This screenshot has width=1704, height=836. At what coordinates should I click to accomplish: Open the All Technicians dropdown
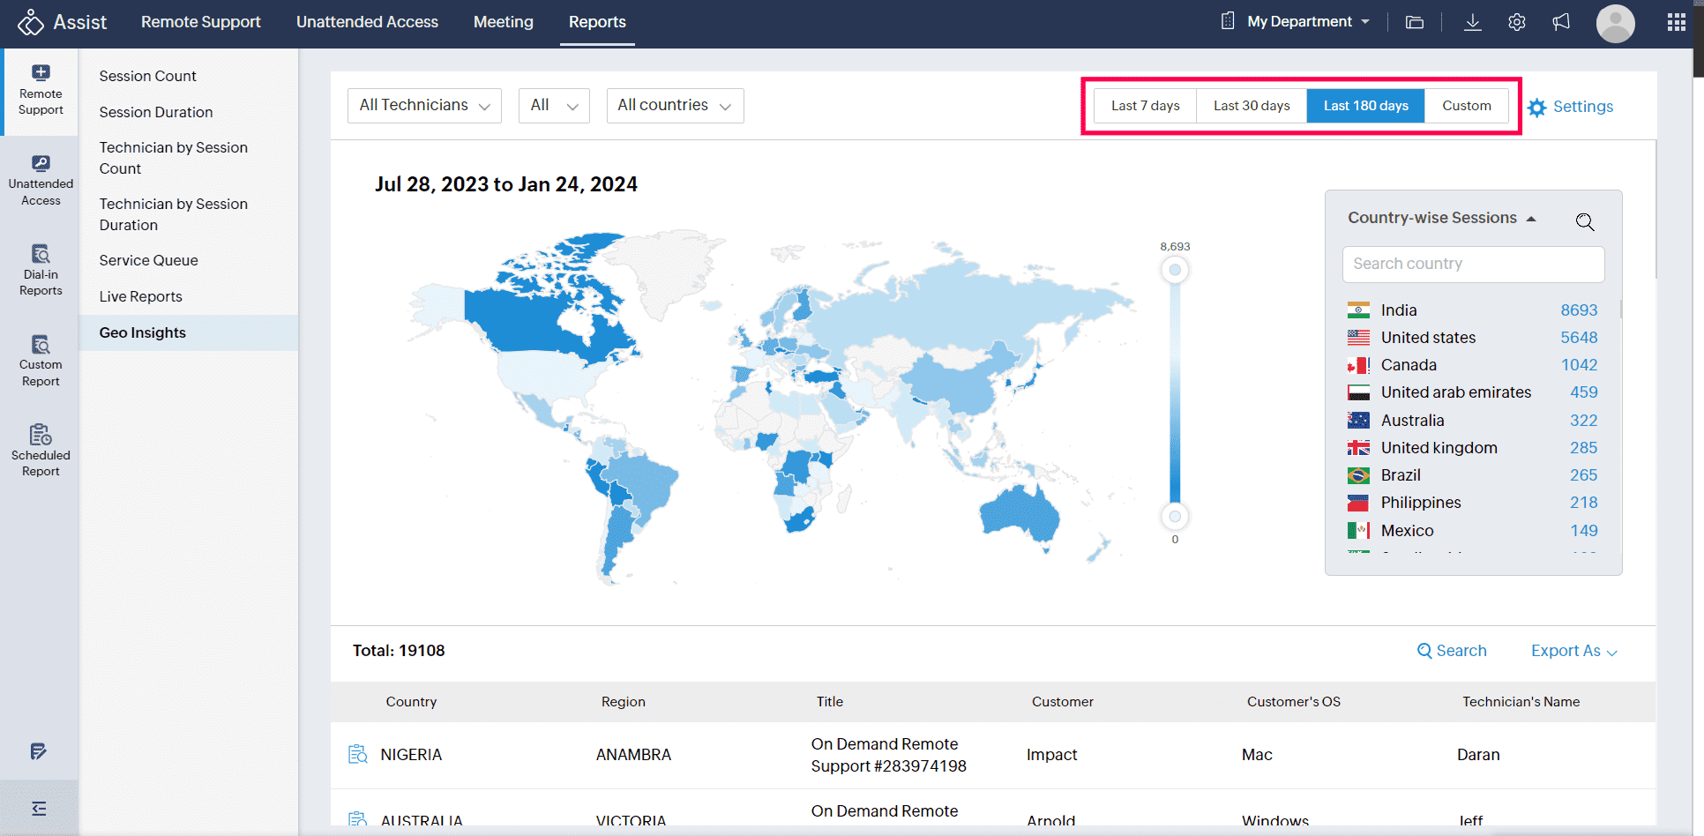[x=424, y=106]
